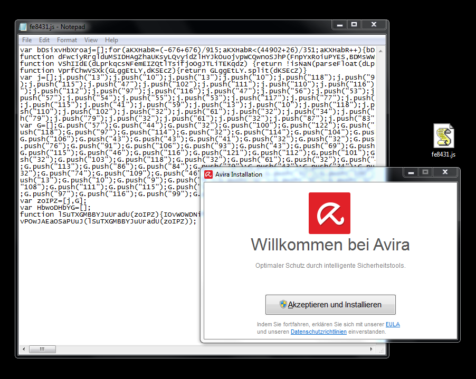
Task: Maximize the Notepad window
Action: click(x=354, y=25)
